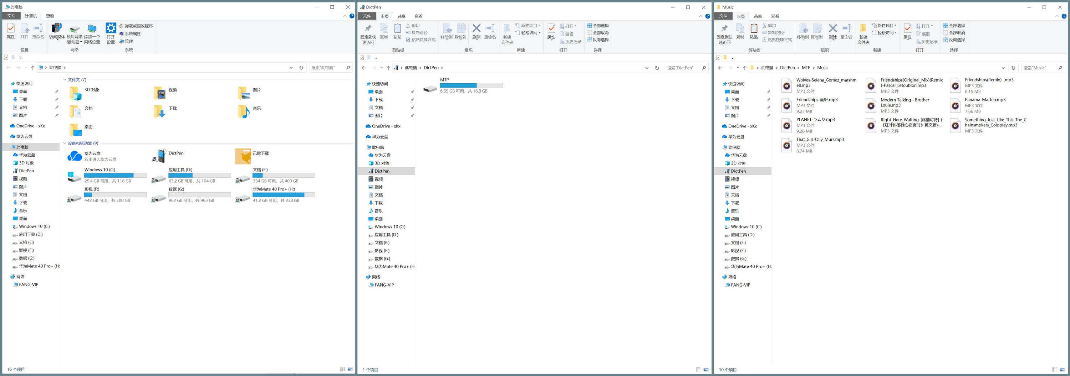1070x376 pixels.
Task: Refresh the 此电脑 window address bar
Action: 301,68
